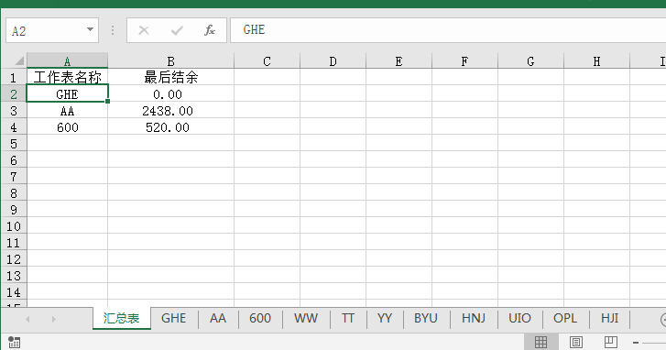Open the Name Box dropdown arrow
This screenshot has width=666, height=350.
tap(90, 29)
